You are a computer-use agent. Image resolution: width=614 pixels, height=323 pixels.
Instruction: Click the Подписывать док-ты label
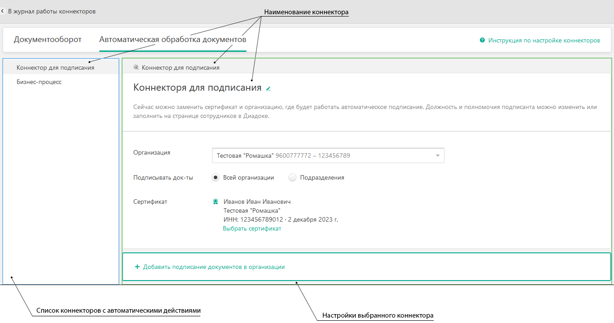coord(163,177)
